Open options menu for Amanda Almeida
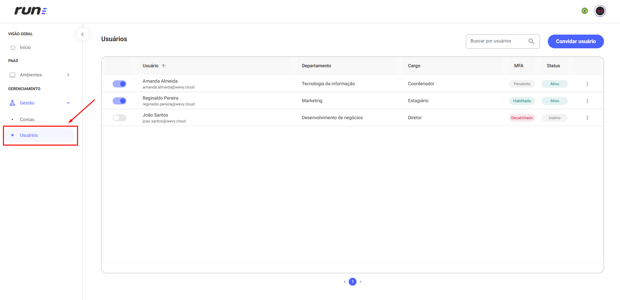620x300 pixels. (x=587, y=84)
